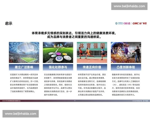This screenshot has width=150, height=120.
Task: Click the China Mobile logo
Action: (119, 23)
